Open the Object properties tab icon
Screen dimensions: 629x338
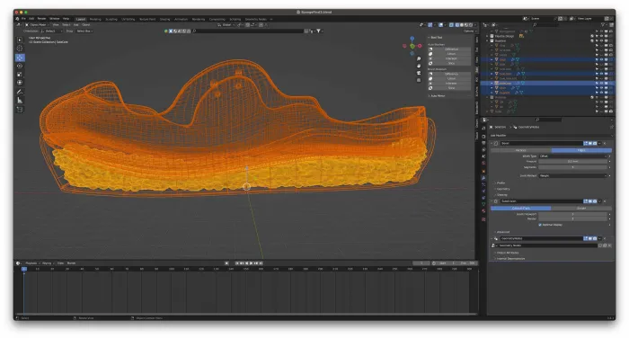[x=483, y=171]
